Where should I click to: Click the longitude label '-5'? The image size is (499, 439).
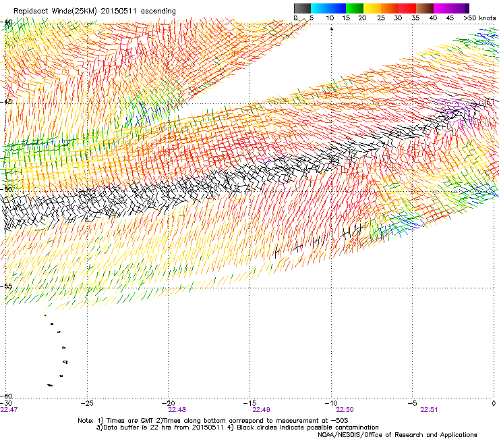coord(412,404)
